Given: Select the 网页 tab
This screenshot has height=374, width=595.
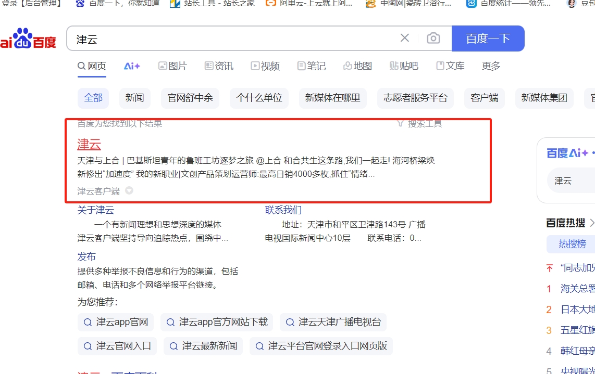Looking at the screenshot, I should point(92,66).
